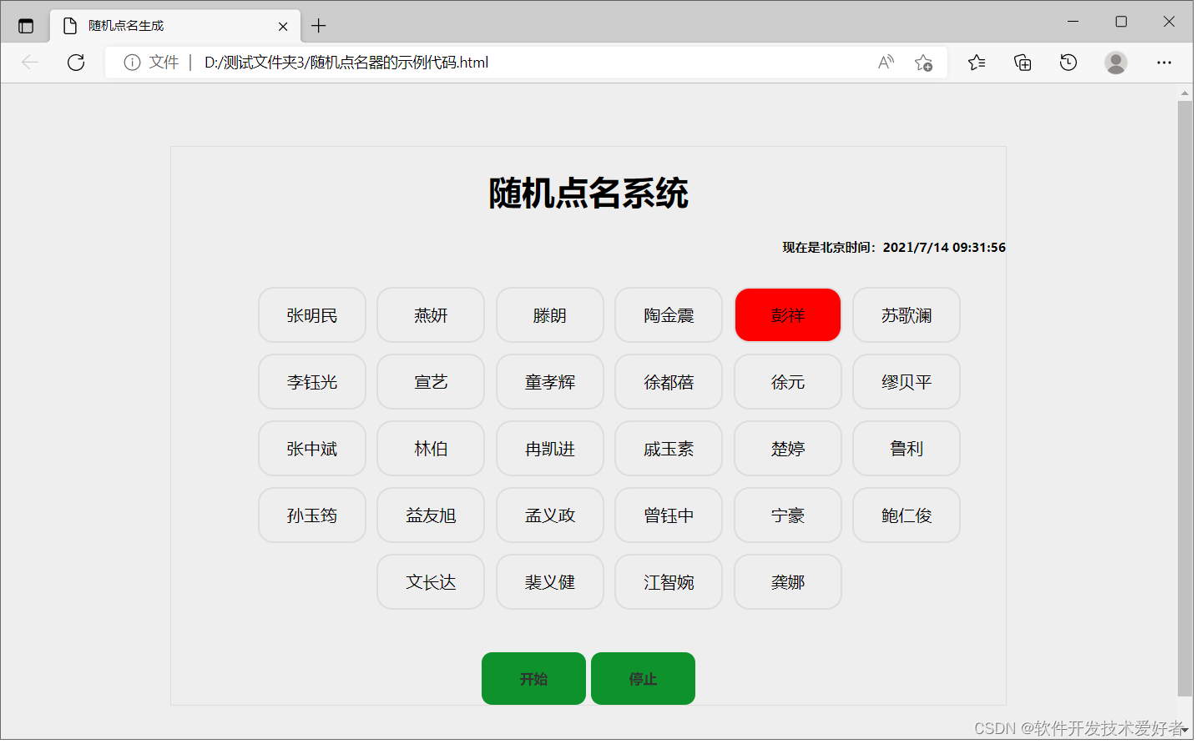
Task: Maximize the browser window
Action: [x=1121, y=22]
